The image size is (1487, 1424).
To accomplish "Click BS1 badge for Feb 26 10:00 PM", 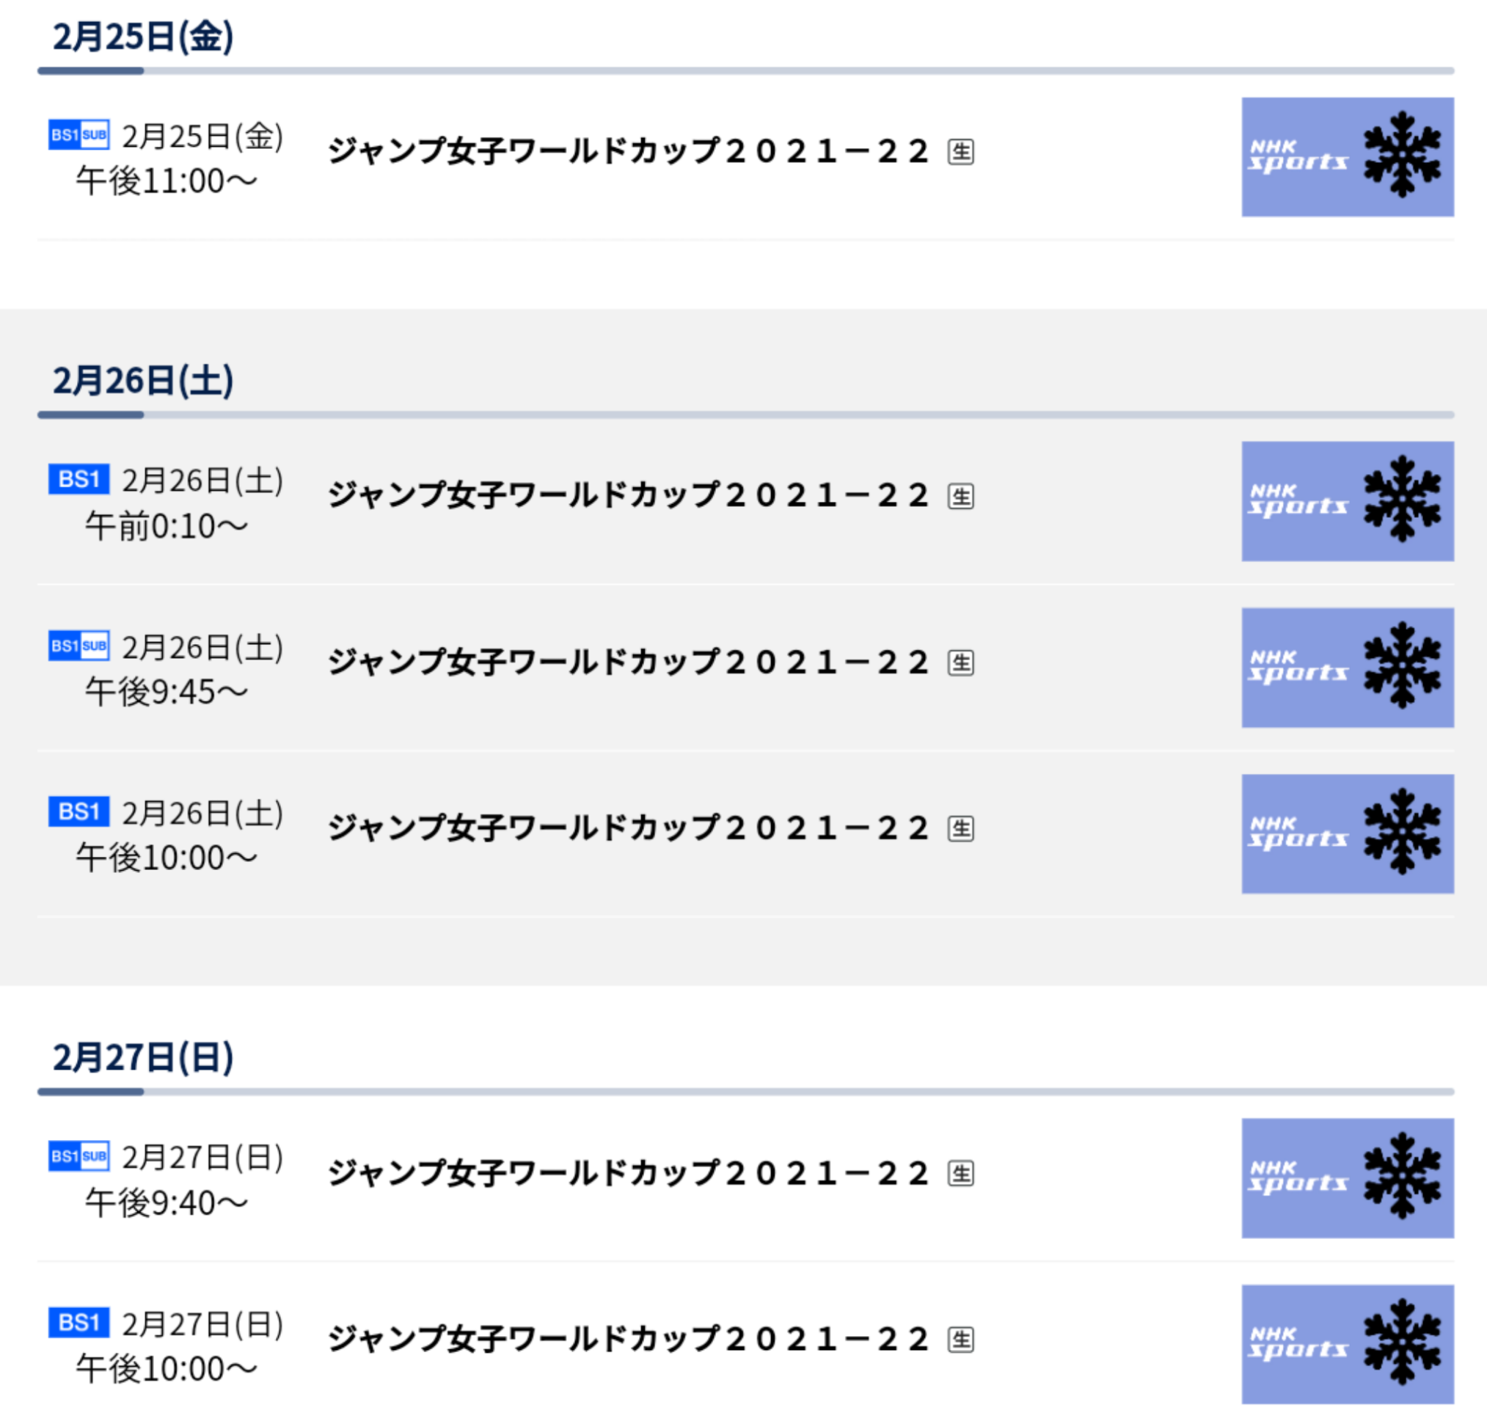I will (79, 811).
